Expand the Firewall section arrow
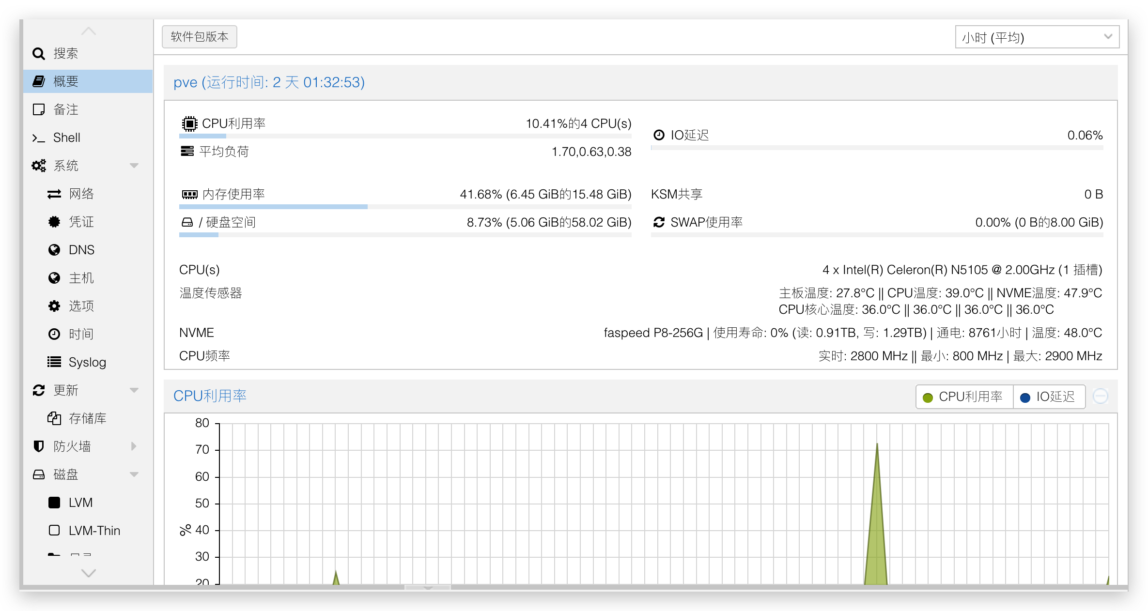 tap(134, 446)
